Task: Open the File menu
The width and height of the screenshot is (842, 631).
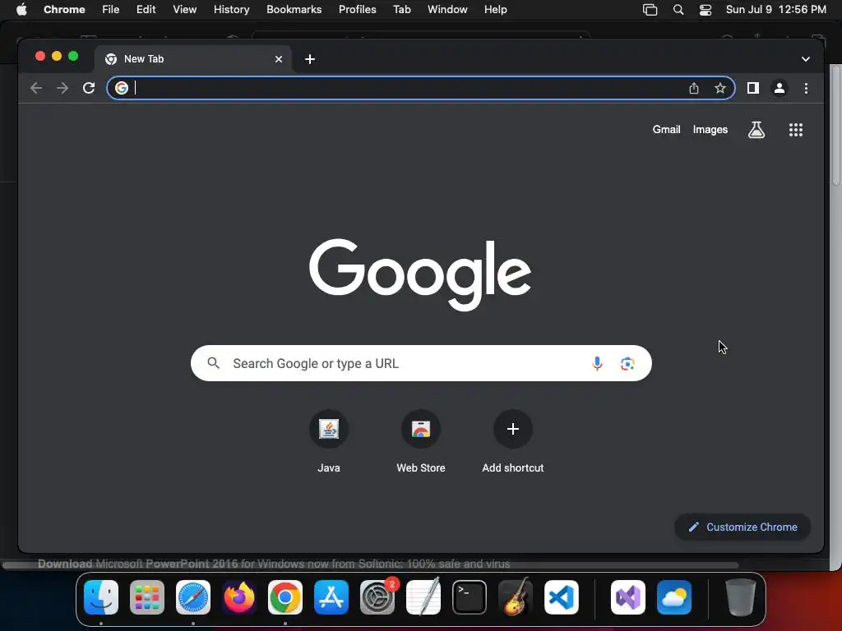Action: click(111, 10)
